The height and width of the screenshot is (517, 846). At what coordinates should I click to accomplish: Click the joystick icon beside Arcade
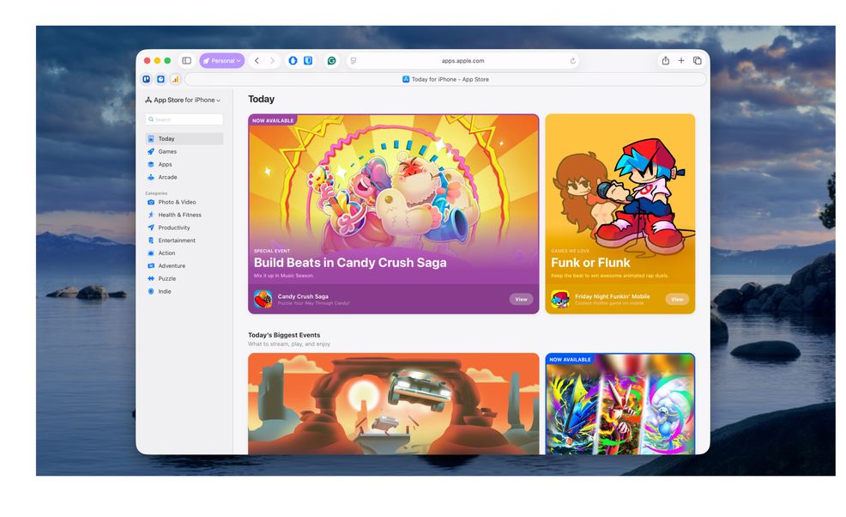(x=151, y=177)
